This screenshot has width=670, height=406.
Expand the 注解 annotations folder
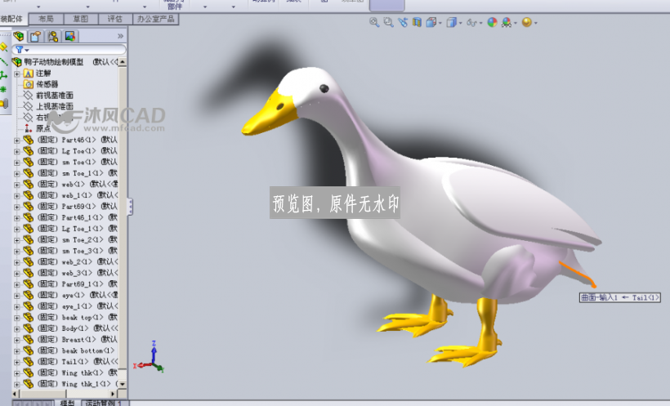click(17, 74)
